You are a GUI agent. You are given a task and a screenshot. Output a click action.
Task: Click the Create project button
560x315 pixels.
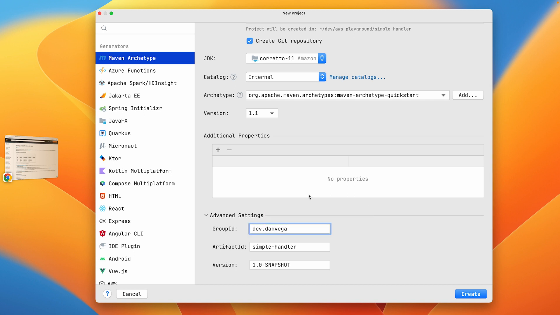pos(471,294)
